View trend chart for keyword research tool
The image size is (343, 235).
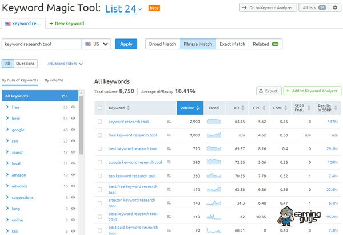214,121
